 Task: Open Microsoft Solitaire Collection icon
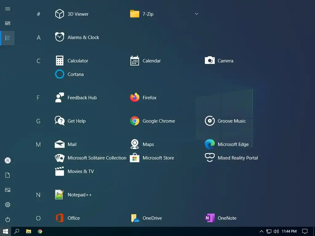pyautogui.click(x=59, y=158)
